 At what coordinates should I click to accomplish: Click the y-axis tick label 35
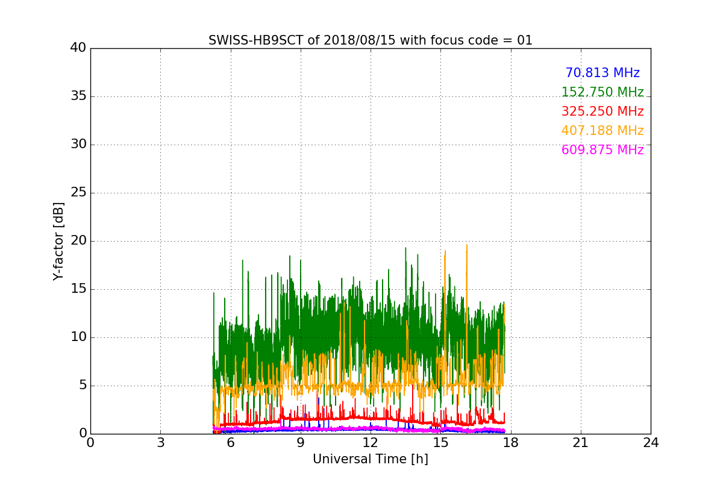pyautogui.click(x=78, y=96)
